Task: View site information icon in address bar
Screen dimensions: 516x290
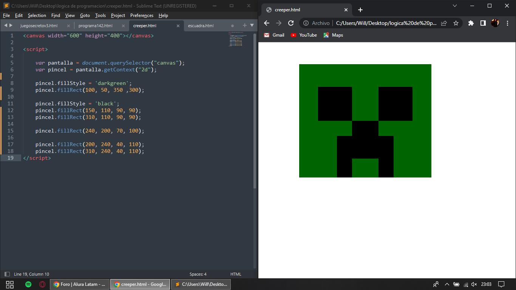Action: tap(306, 23)
